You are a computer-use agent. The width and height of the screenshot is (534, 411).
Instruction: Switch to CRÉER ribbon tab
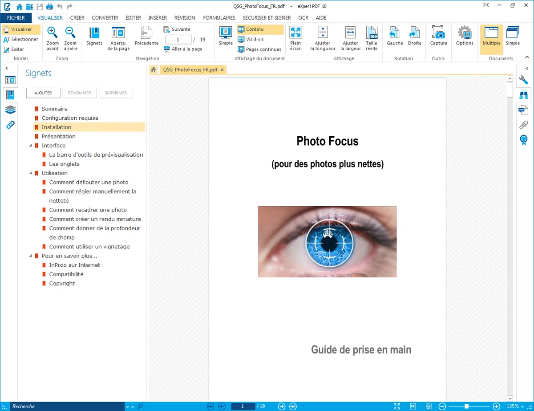(x=77, y=18)
